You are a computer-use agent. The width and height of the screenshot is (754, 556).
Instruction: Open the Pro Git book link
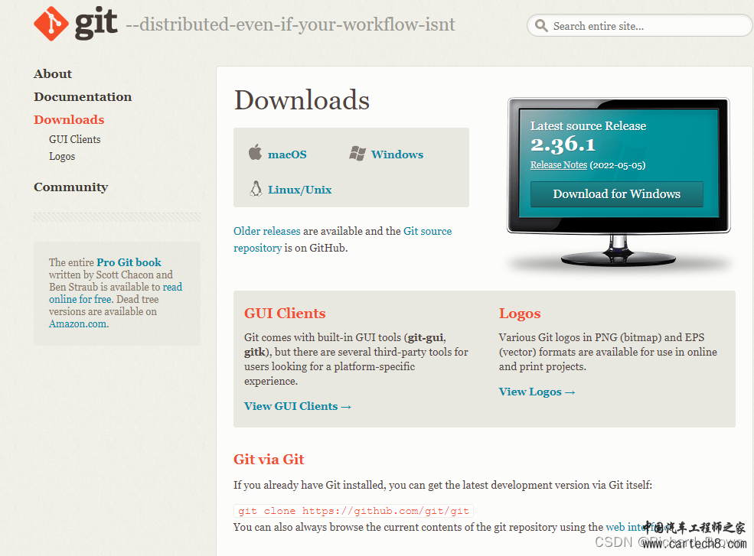pos(129,262)
